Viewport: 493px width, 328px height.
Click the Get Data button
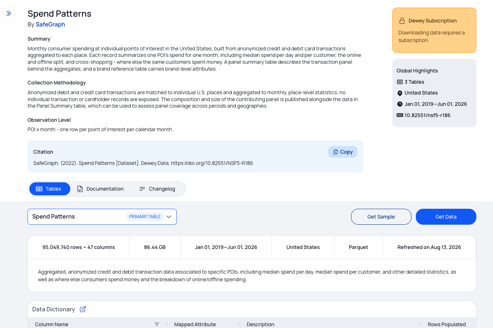[x=446, y=217]
